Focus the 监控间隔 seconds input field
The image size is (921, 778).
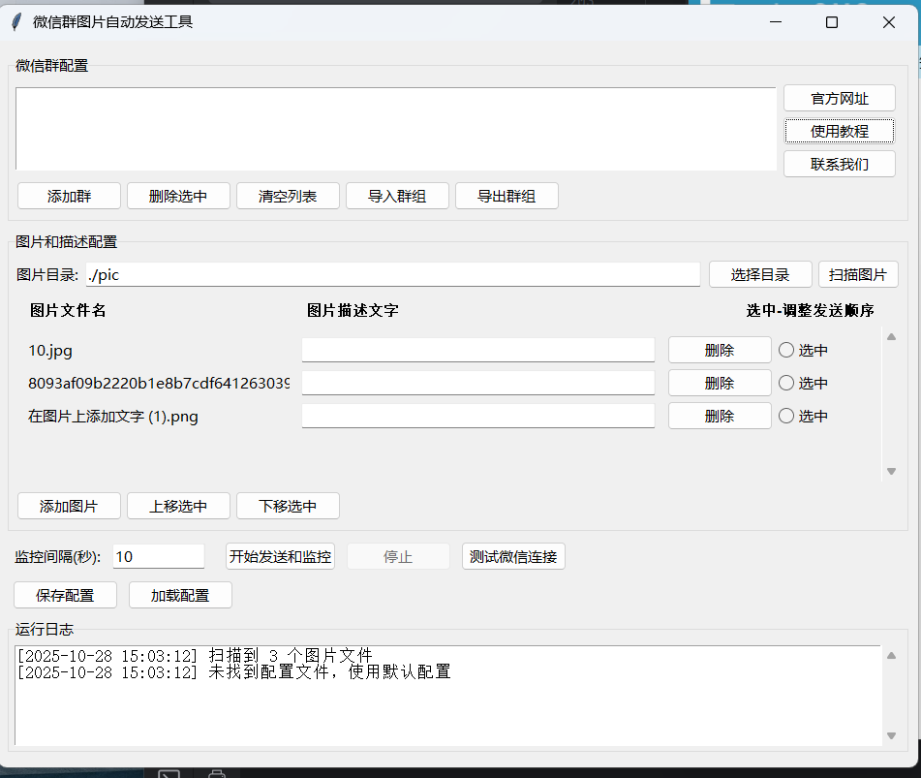click(159, 557)
